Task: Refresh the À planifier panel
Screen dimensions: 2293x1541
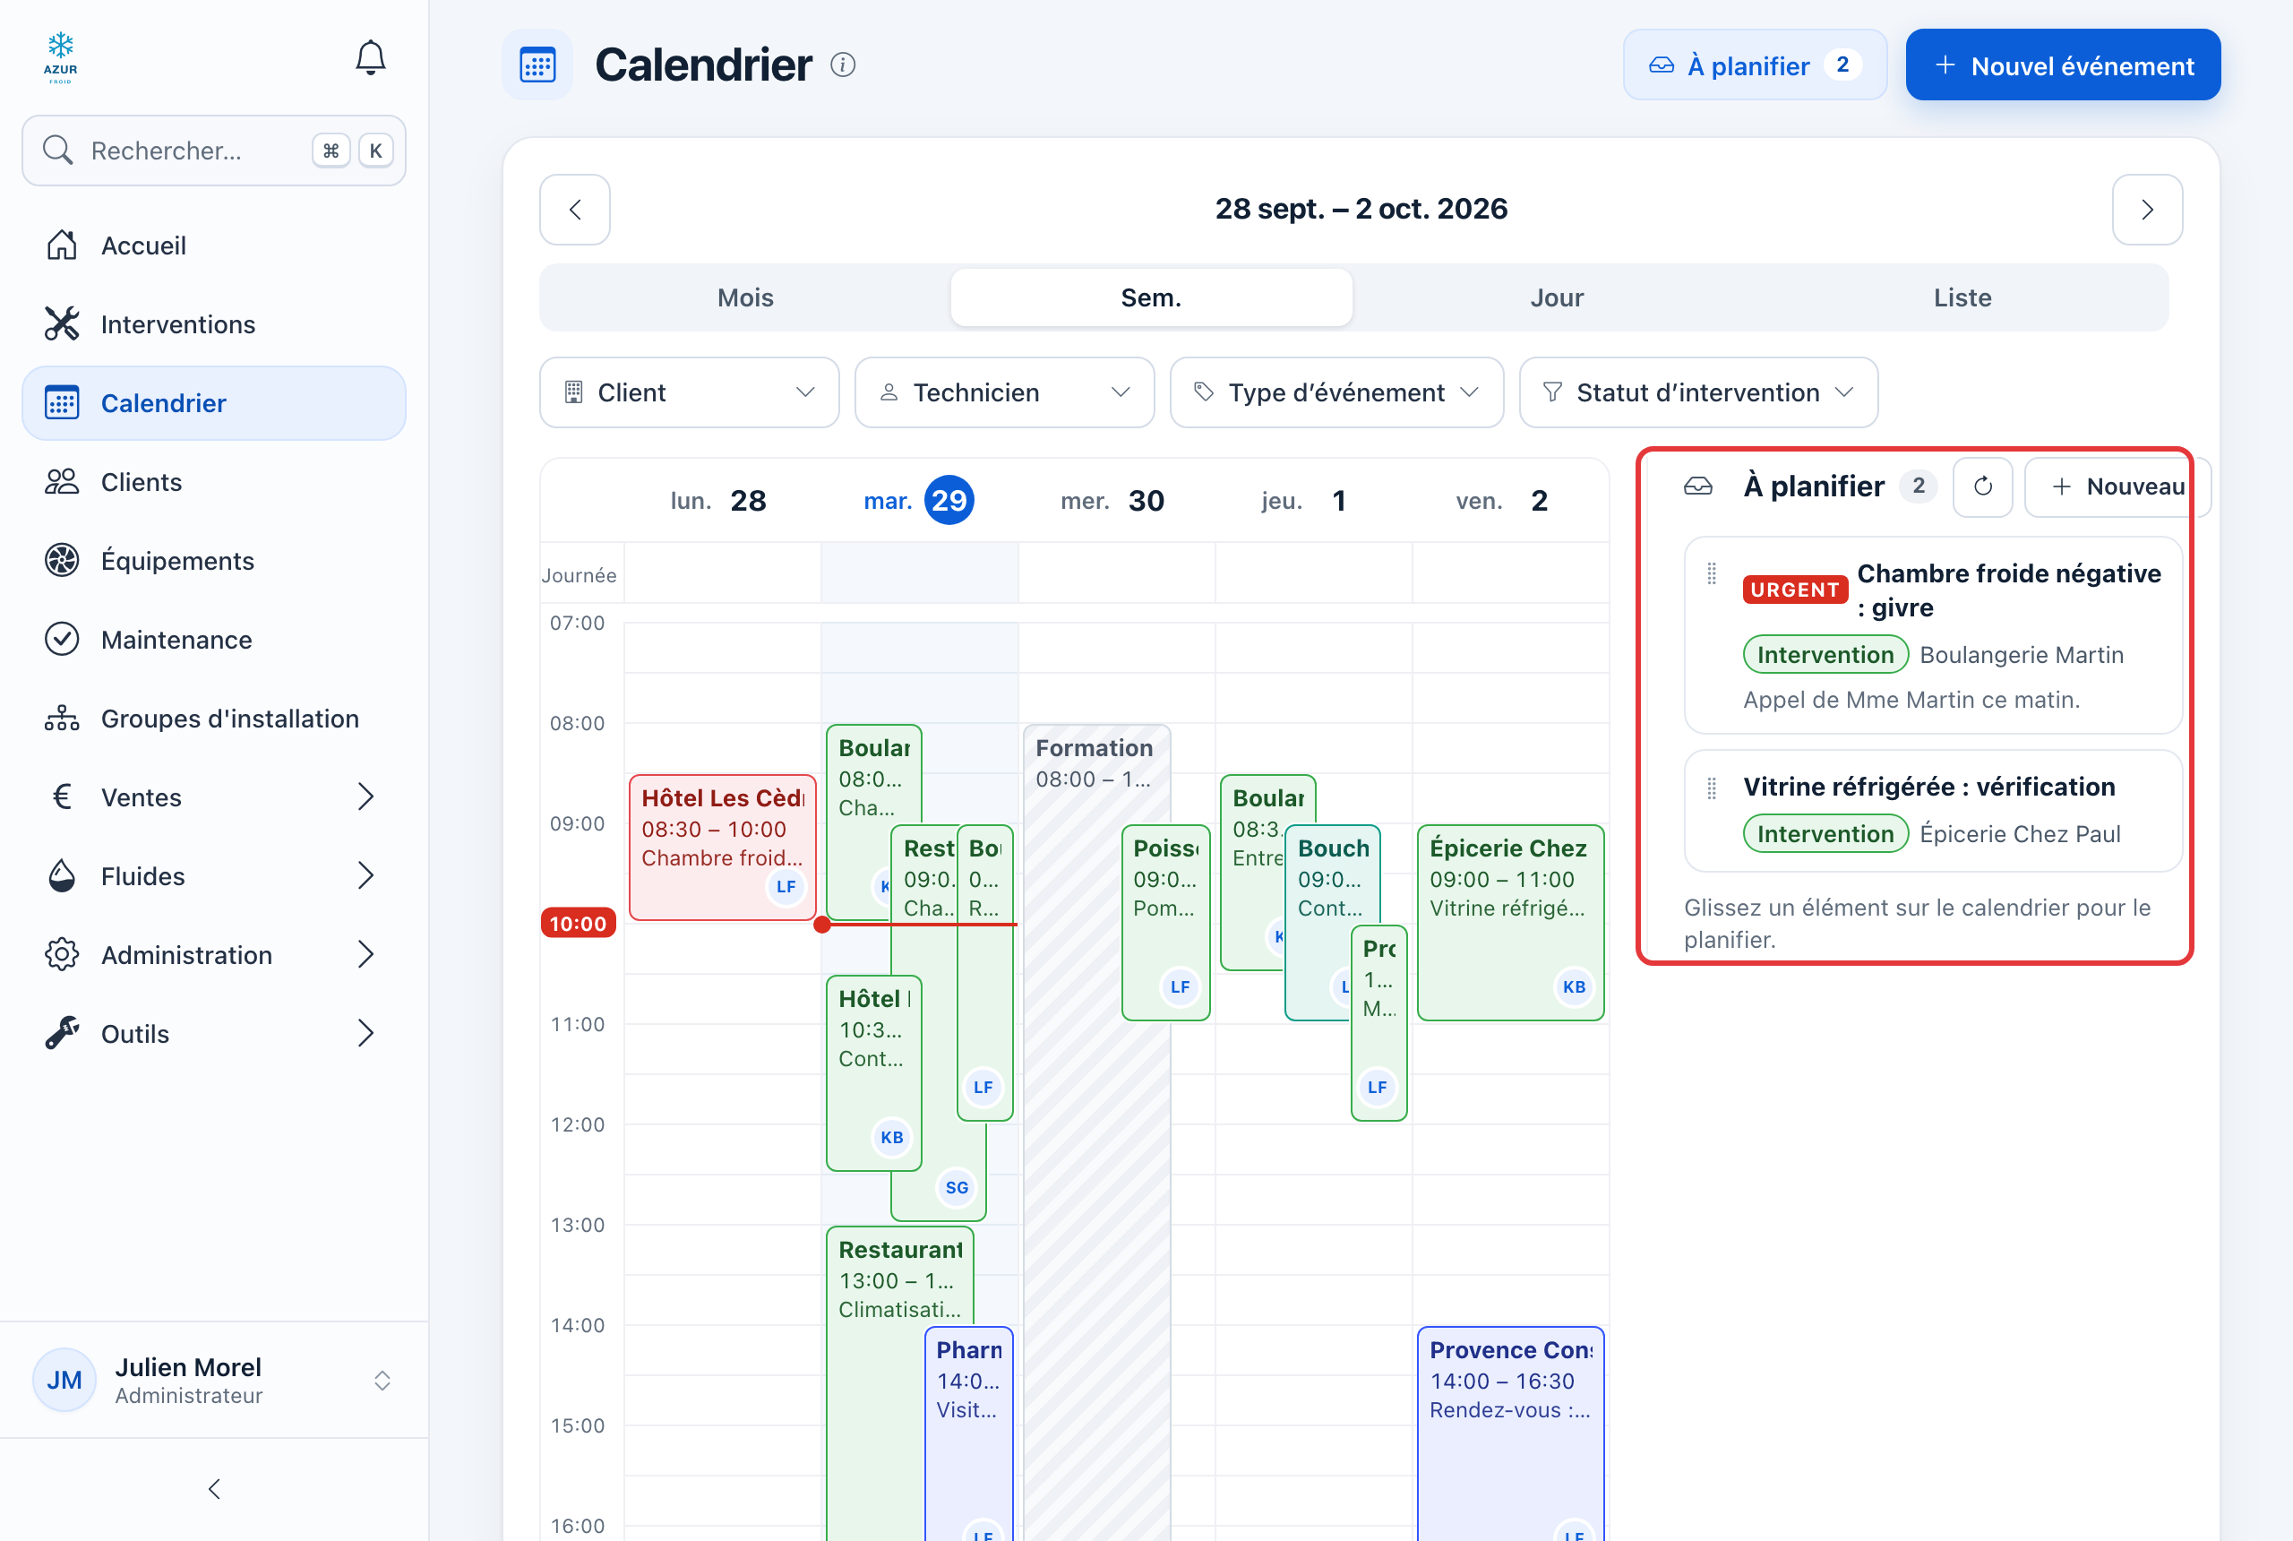Action: coord(1982,486)
